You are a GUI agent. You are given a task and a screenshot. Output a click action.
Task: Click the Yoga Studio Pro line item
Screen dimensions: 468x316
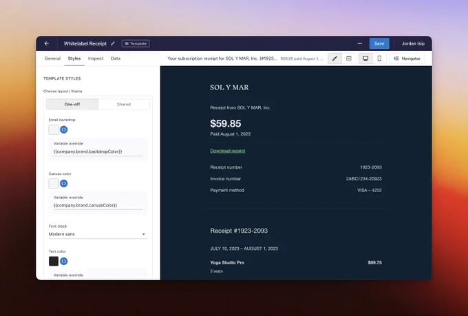pos(227,262)
